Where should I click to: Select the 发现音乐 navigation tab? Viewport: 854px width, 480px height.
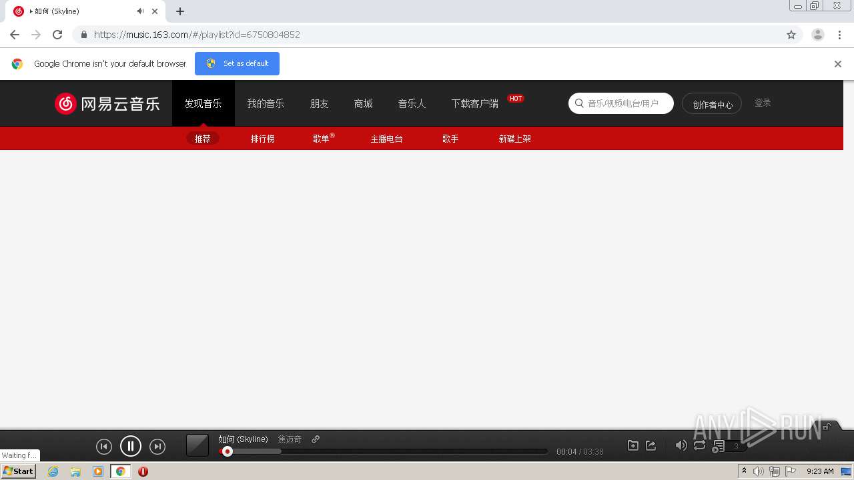tap(203, 103)
